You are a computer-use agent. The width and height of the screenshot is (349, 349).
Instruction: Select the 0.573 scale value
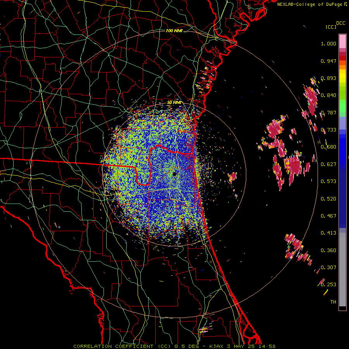coord(328,181)
